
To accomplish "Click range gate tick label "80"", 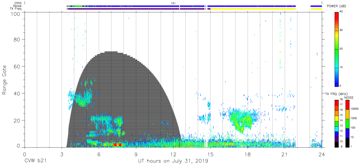I will click(17, 39).
